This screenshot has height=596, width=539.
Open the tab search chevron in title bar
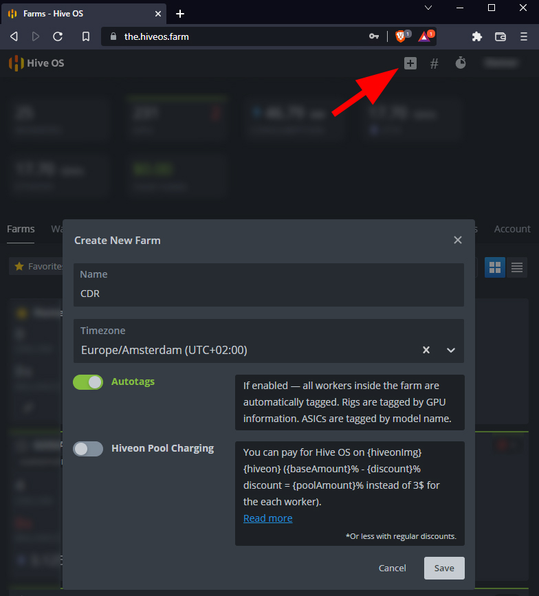(428, 8)
